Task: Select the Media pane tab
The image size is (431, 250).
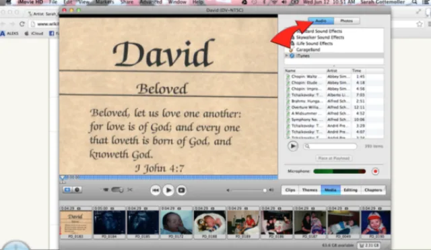Action: (x=331, y=190)
